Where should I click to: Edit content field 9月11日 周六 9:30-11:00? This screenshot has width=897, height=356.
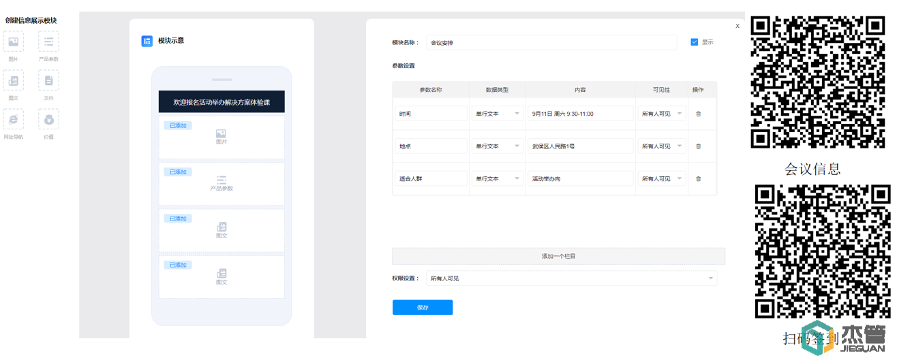[580, 114]
